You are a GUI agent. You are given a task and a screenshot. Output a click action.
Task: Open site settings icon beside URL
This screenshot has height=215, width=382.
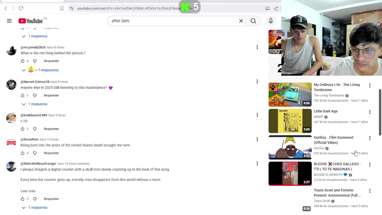[72, 8]
